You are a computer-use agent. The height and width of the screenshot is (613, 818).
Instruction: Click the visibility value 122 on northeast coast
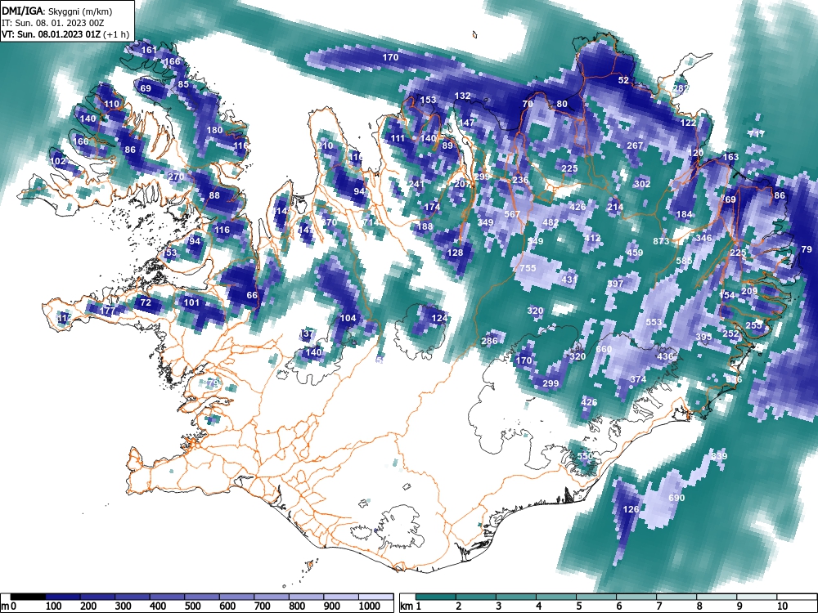[x=688, y=123]
